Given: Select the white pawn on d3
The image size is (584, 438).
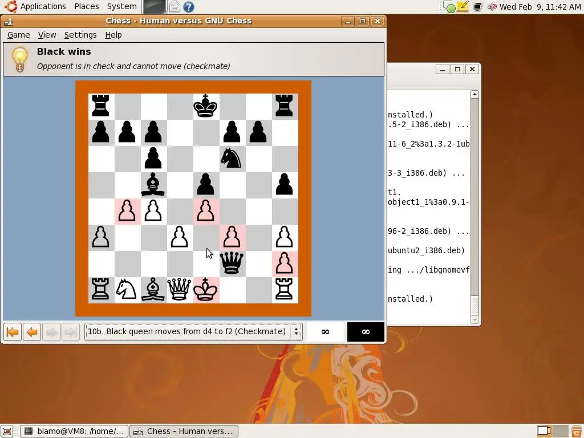Looking at the screenshot, I should point(179,237).
